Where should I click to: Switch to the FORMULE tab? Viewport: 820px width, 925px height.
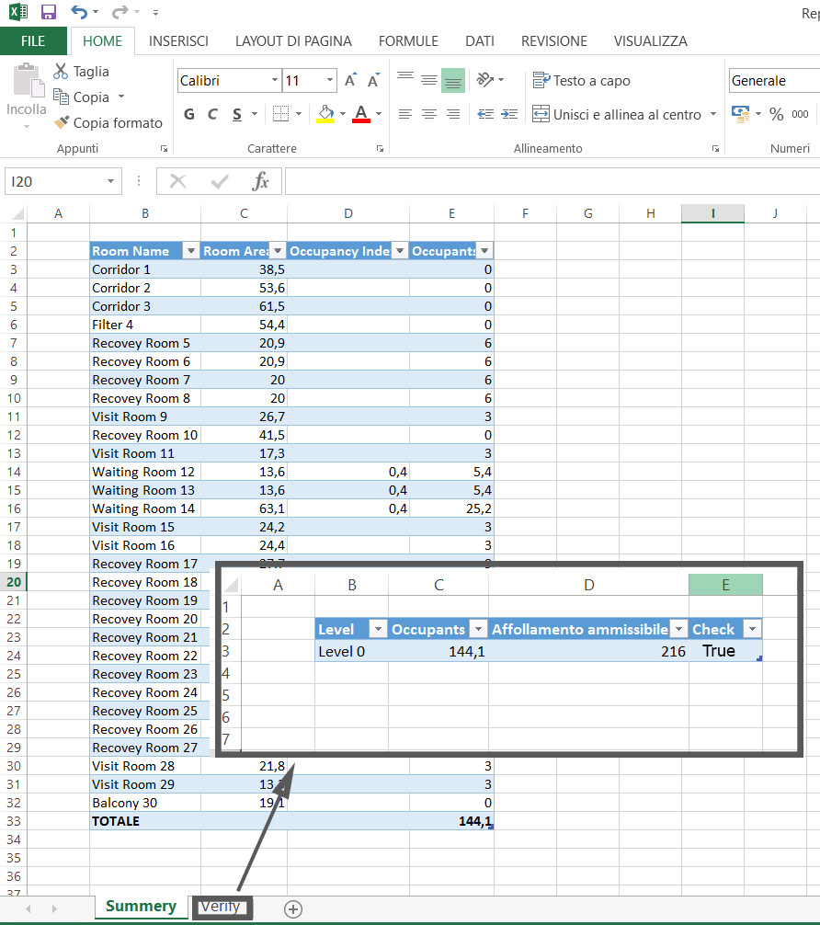point(408,40)
